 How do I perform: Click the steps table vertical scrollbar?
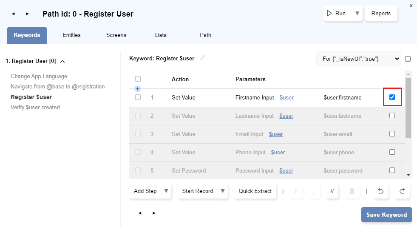coord(408,108)
